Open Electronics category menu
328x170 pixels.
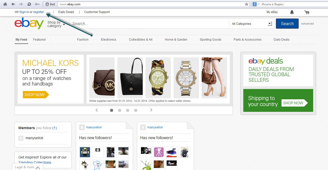[x=109, y=40]
